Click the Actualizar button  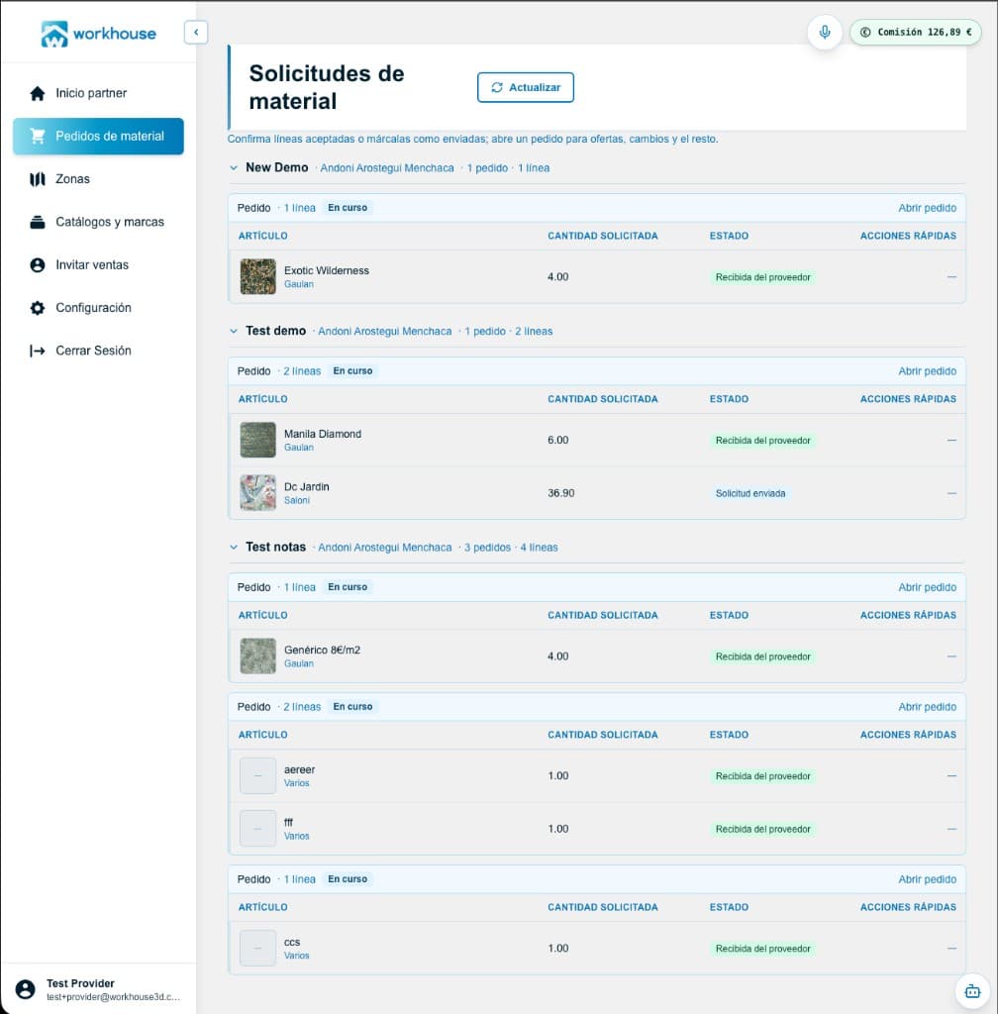pyautogui.click(x=526, y=87)
